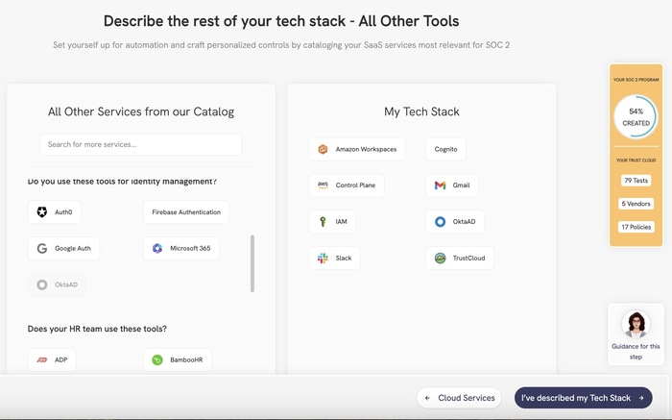The height and width of the screenshot is (420, 672).
Task: Click Does your HR team use these tools heading
Action: [x=97, y=329]
